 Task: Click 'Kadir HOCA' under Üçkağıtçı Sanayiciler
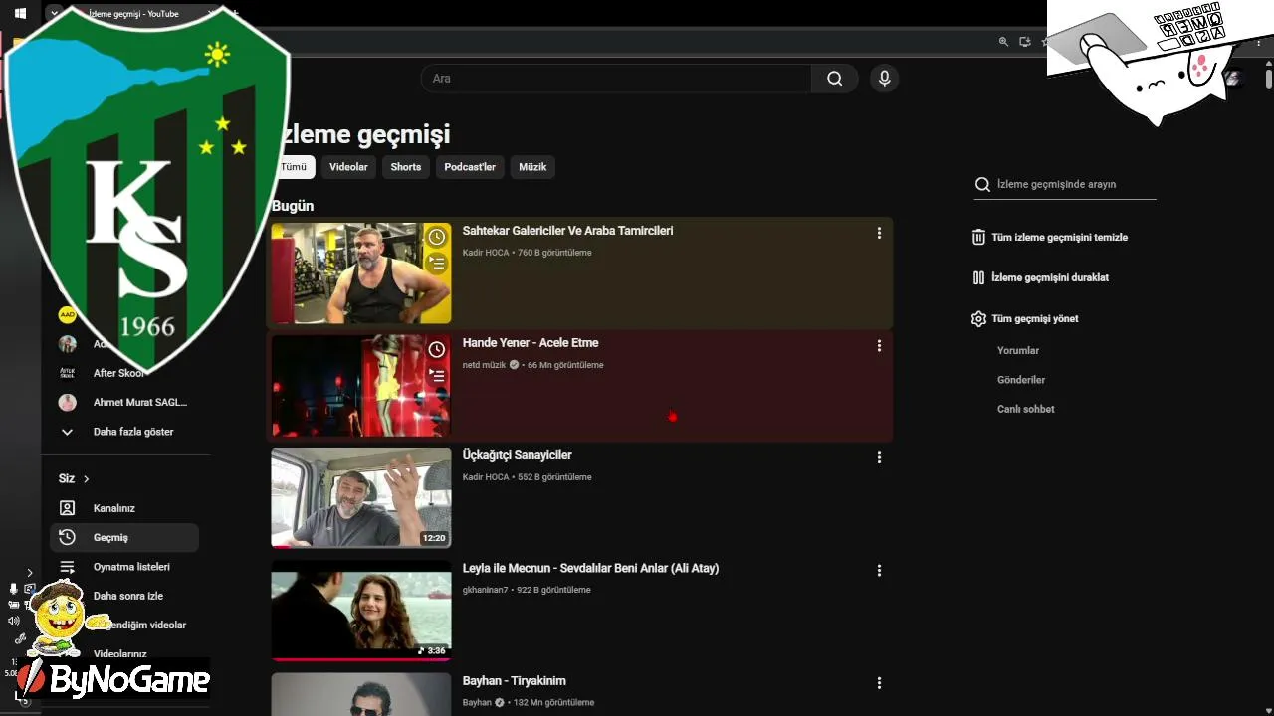pyautogui.click(x=485, y=477)
